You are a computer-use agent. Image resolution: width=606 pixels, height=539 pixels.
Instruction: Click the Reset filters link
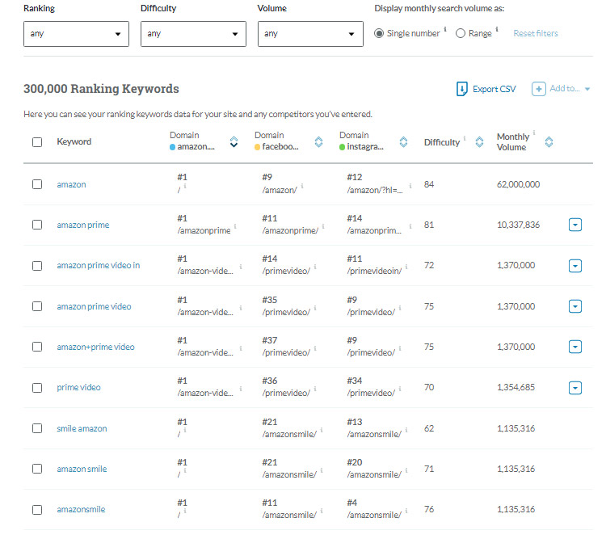click(536, 34)
